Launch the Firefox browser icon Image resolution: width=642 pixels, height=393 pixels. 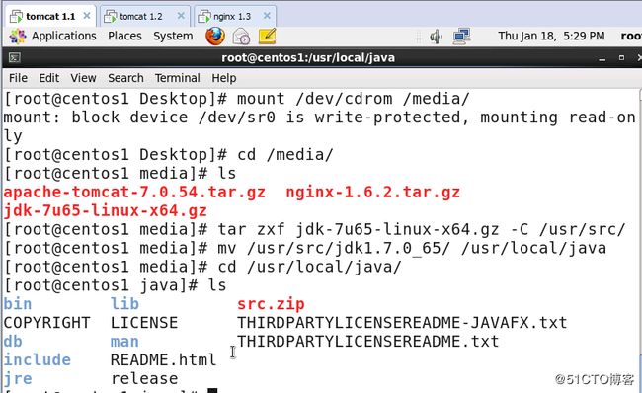click(215, 36)
